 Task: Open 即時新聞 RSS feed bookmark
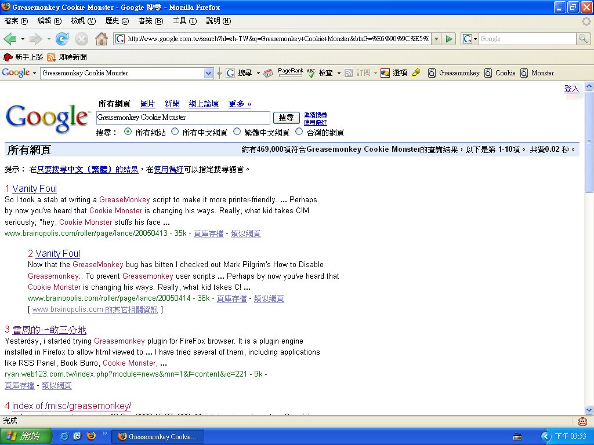pyautogui.click(x=67, y=57)
